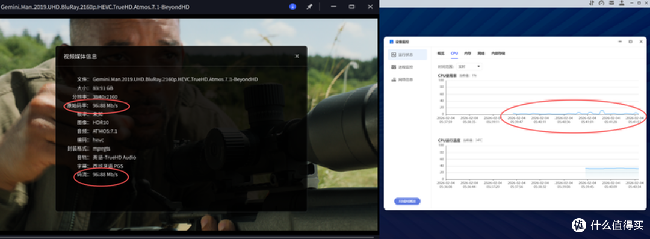Switch to the 内存 tab

click(468, 54)
